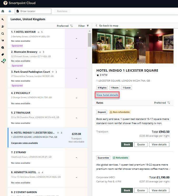
Task: Select Z Covent Garden hotel
Action: pos(48,192)
